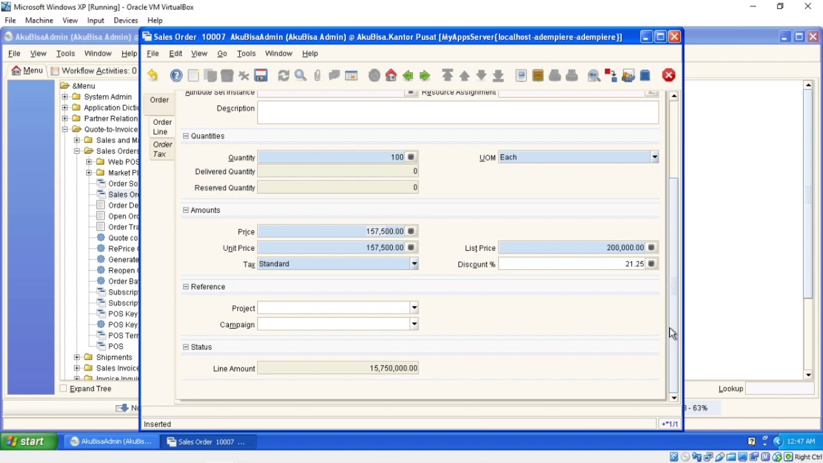Go Home via red house icon
Viewport: 823px width, 463px height.
[x=391, y=76]
